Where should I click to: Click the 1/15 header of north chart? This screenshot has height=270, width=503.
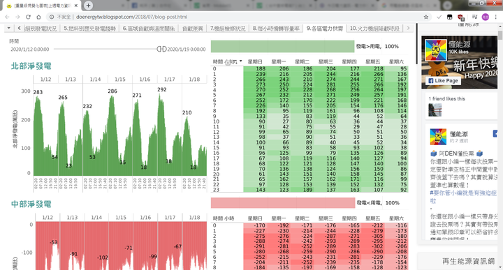click(120, 79)
